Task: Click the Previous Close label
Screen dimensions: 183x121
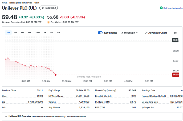Action: click(x=9, y=90)
